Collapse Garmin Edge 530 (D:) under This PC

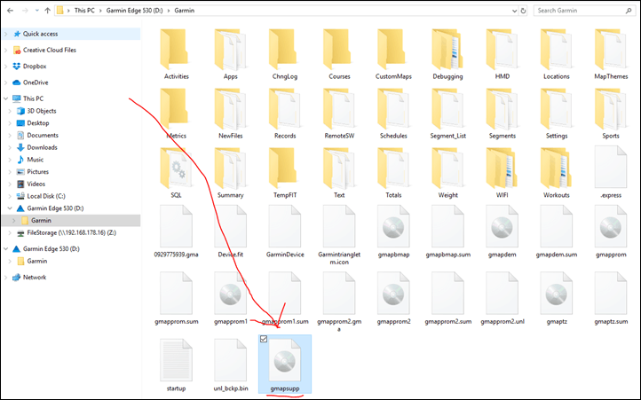point(11,208)
